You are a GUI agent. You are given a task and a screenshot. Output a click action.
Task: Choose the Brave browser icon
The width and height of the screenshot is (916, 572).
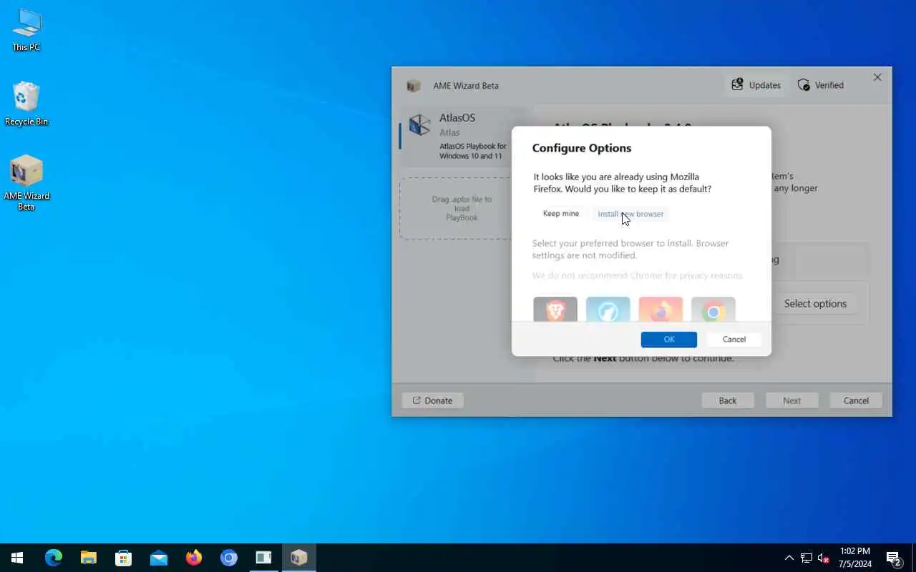coord(555,310)
